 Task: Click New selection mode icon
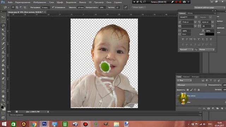click(x=13, y=7)
